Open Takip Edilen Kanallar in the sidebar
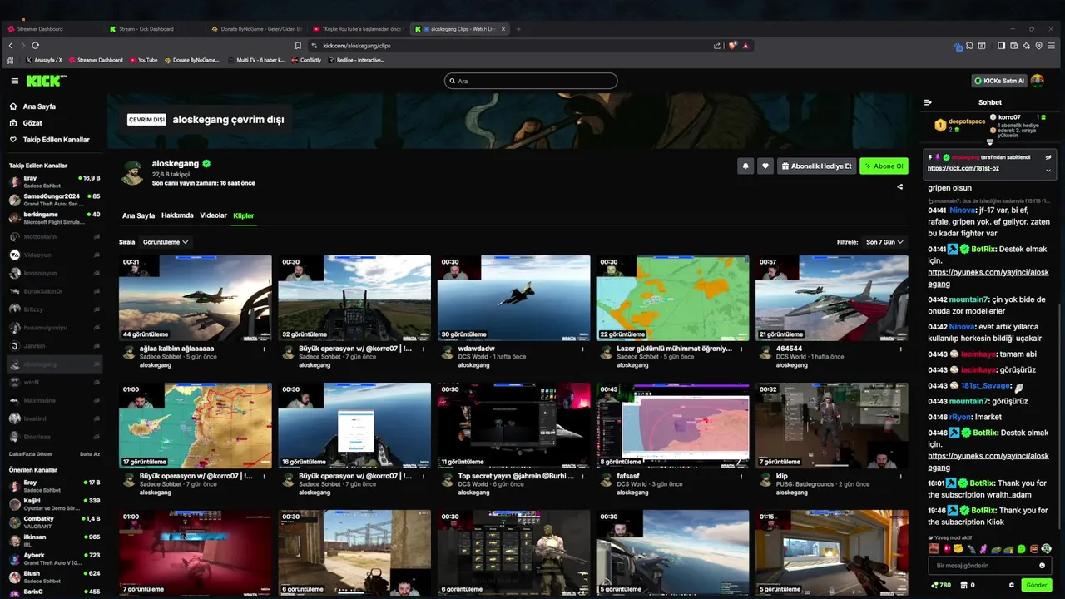1065x599 pixels. tap(49, 140)
